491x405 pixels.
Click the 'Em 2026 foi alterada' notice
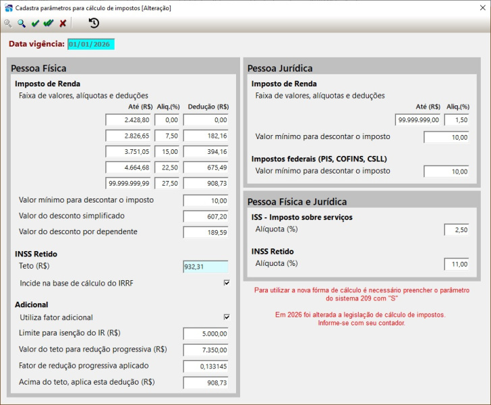[x=360, y=319]
